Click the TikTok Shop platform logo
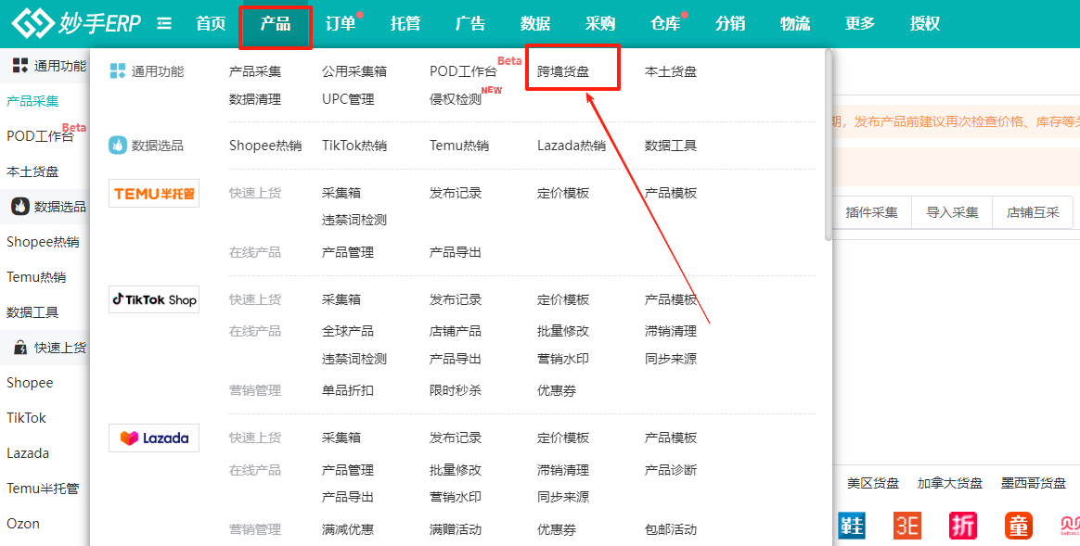This screenshot has height=546, width=1080. pos(154,299)
